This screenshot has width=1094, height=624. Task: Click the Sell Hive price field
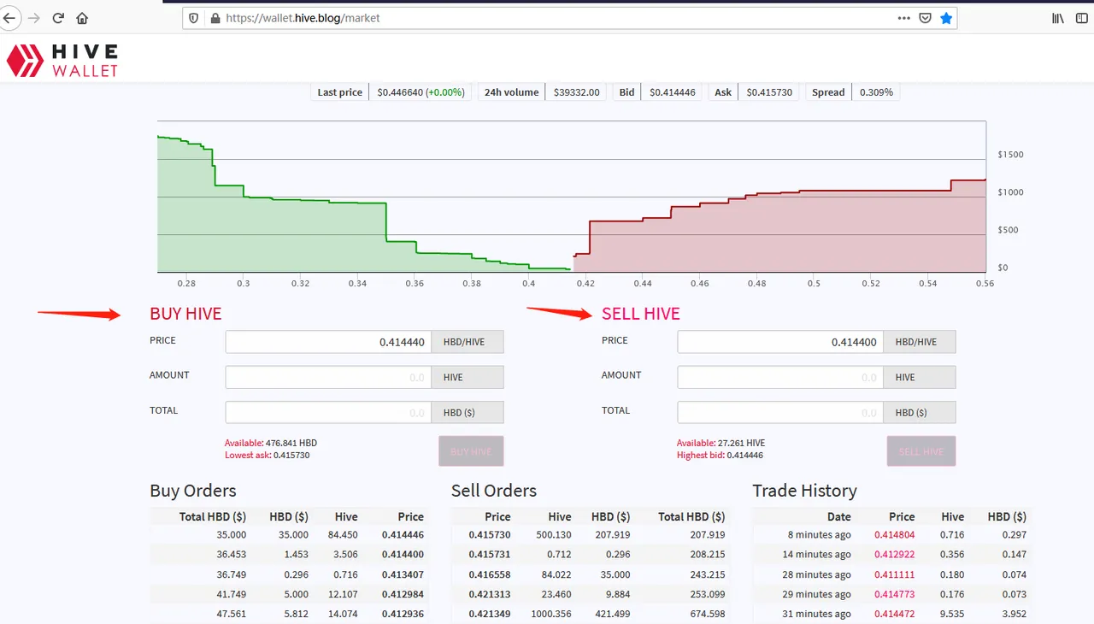click(780, 342)
